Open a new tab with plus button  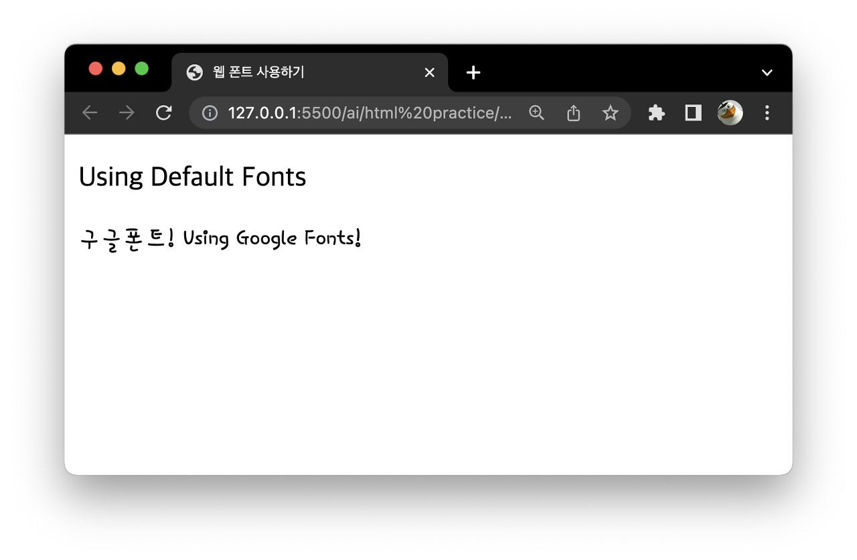click(473, 72)
